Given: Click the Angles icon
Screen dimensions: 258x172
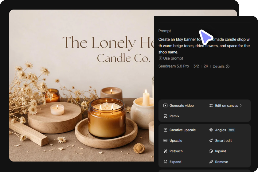Looking at the screenshot, I should click(x=211, y=130).
